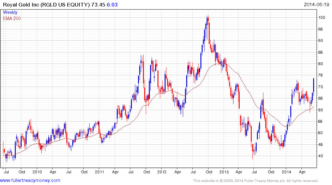The image size is (332, 185).
Task: Select the last price value 73.45
Action: click(98, 5)
